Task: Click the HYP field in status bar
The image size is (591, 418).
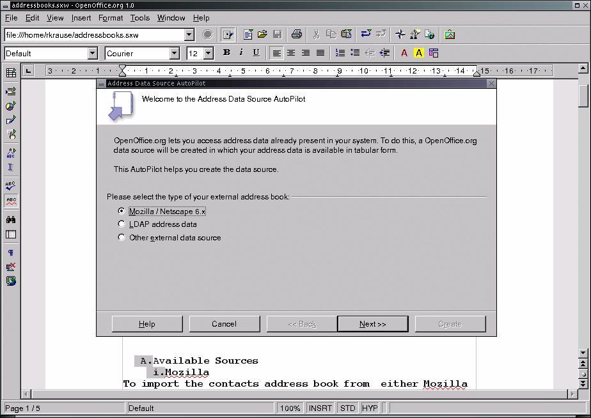Action: coord(370,408)
